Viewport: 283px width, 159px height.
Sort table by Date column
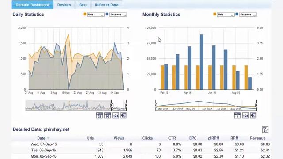pyautogui.click(x=41, y=138)
